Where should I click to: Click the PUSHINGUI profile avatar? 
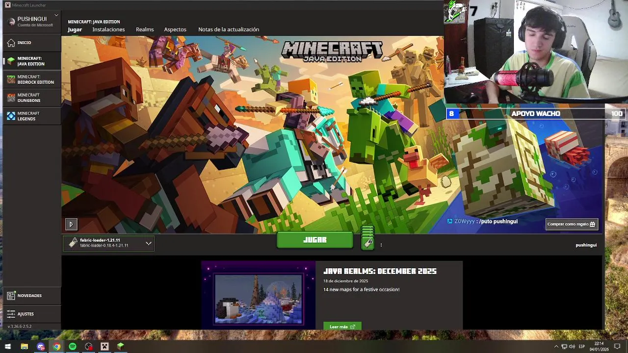coord(11,22)
